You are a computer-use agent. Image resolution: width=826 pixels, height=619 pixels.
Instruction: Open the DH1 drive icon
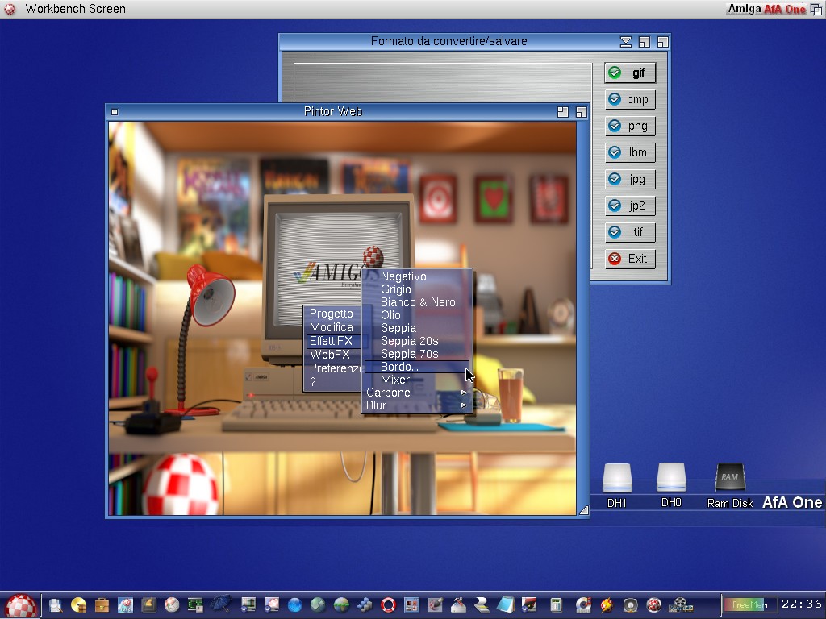[617, 479]
